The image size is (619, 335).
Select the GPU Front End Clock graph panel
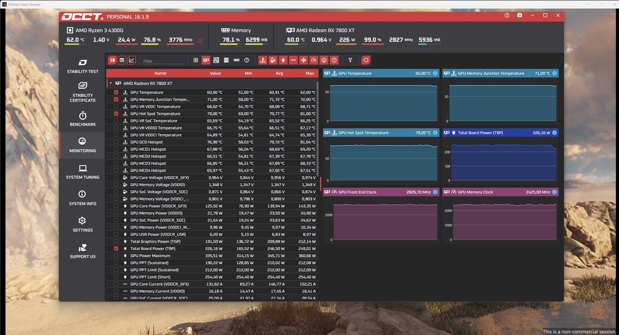381,215
